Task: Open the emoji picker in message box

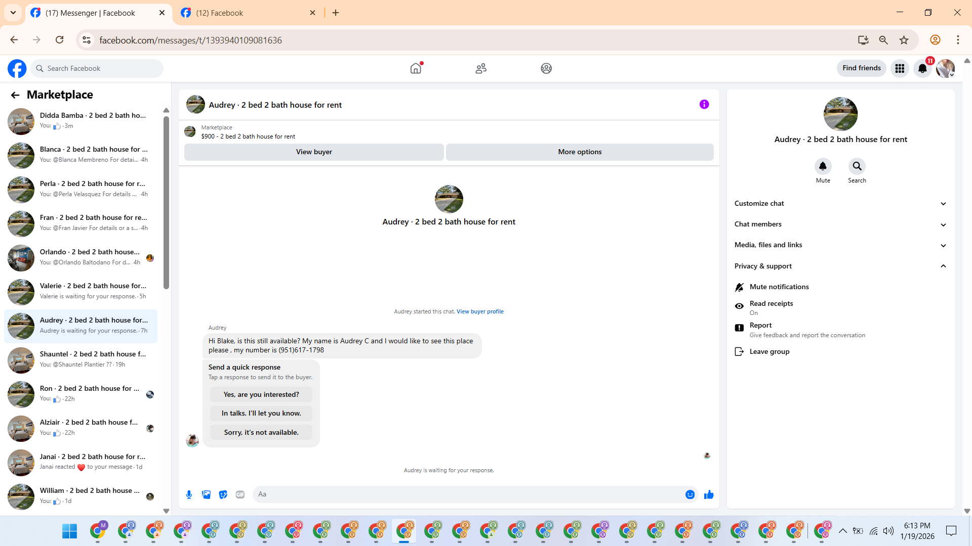Action: tap(690, 494)
